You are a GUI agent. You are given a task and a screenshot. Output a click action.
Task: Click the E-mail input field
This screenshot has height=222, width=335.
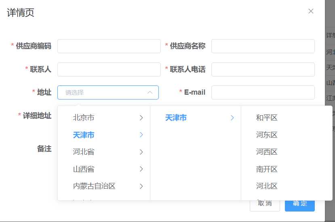pos(263,92)
